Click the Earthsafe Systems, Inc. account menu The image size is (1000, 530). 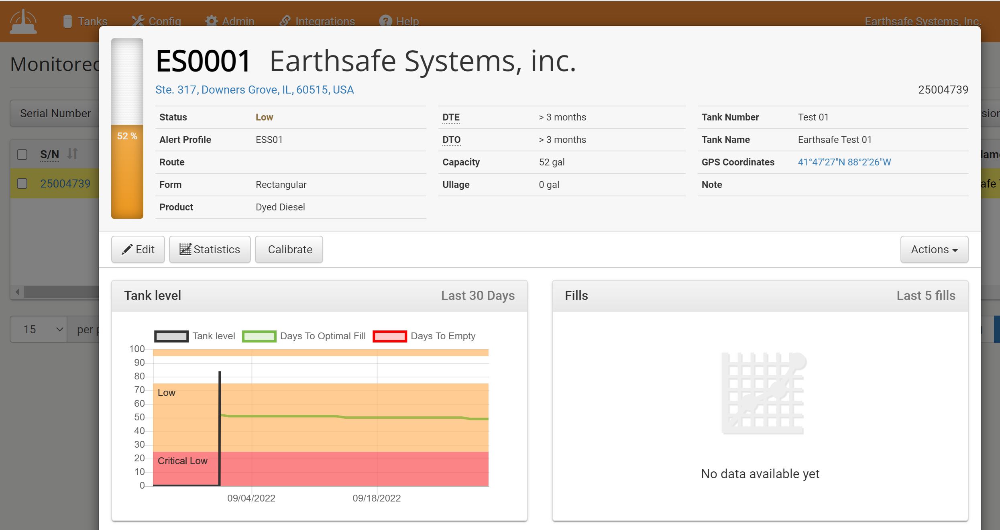tap(923, 21)
